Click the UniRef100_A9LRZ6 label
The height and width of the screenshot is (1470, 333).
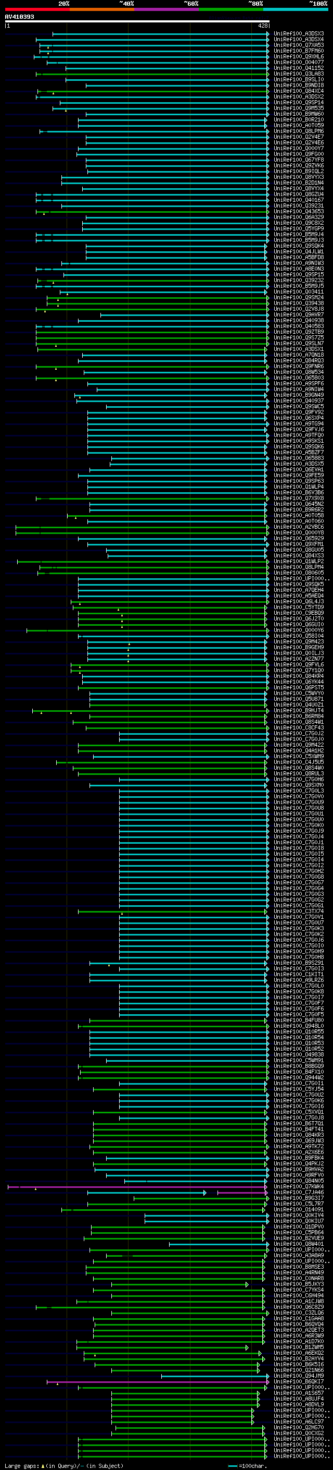click(299, 980)
